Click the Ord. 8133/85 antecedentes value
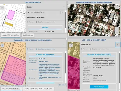Screen dimensions: 121x91 tap(97, 68)
